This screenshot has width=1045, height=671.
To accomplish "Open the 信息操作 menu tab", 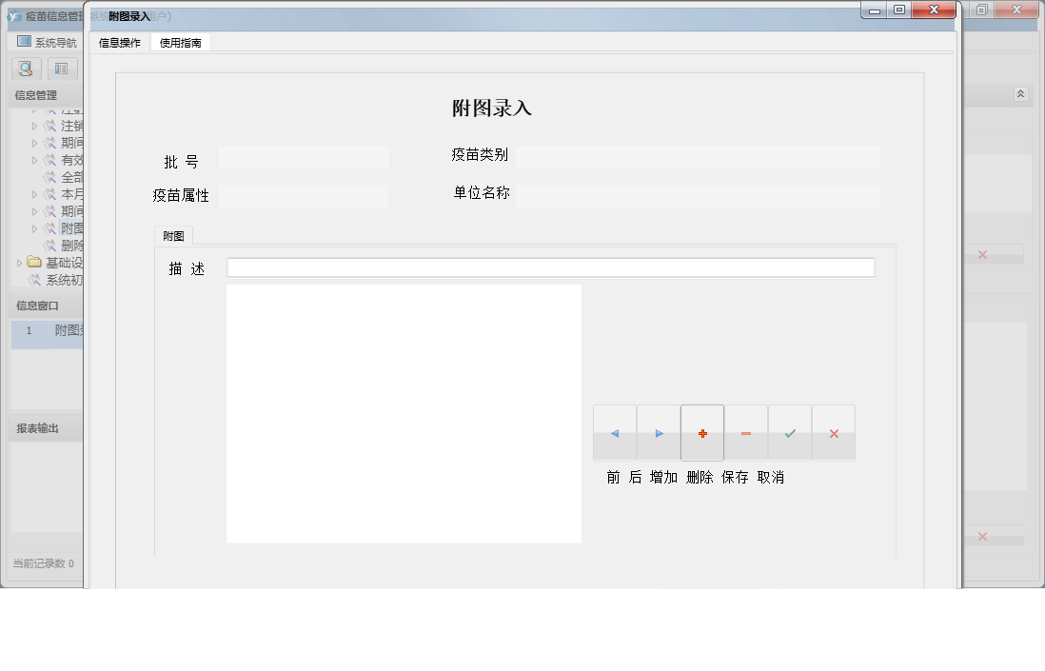I will point(120,43).
